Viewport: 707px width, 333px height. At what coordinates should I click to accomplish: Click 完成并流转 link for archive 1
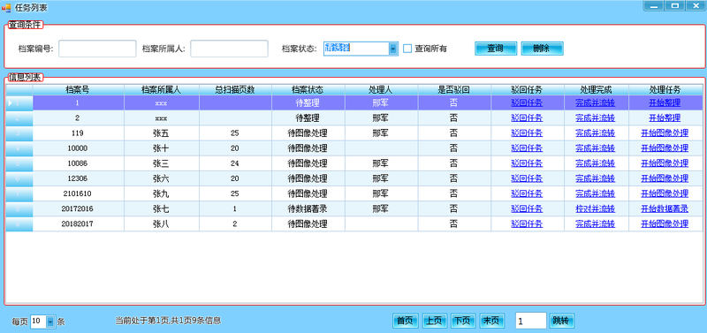click(595, 102)
